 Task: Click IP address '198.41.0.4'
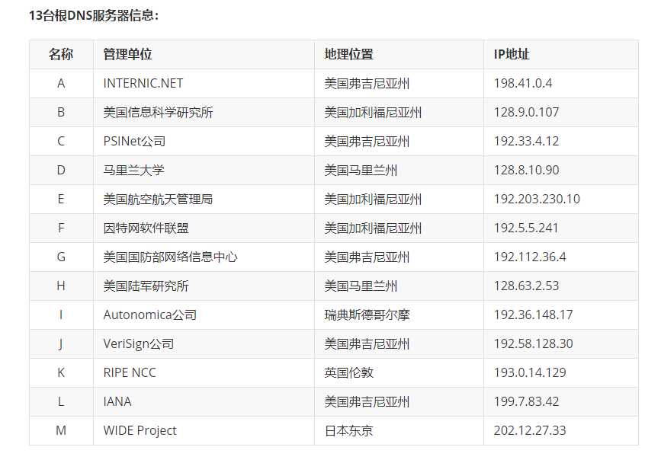click(523, 83)
